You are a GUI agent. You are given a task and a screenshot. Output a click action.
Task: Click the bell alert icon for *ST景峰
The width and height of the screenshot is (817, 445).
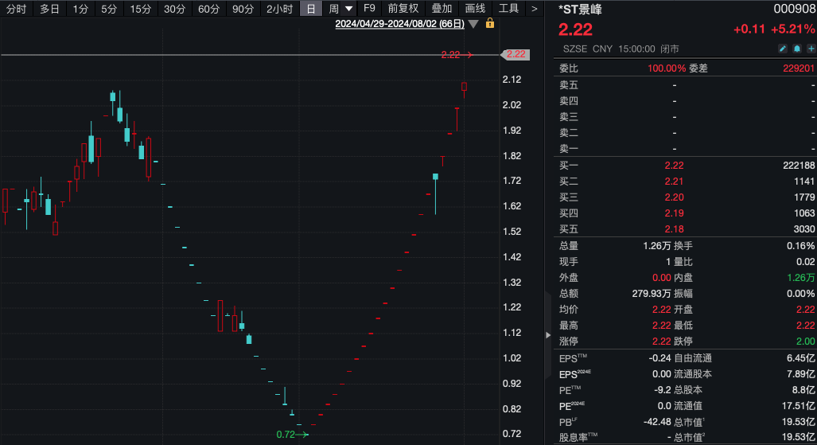[x=796, y=49]
